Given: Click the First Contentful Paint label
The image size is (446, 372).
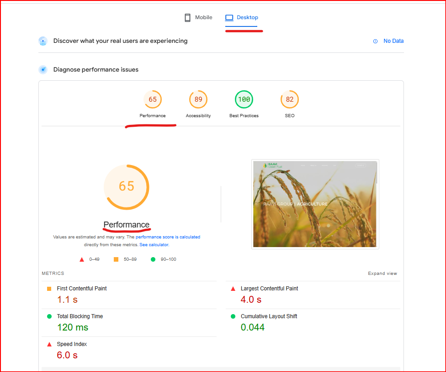Looking at the screenshot, I should [x=82, y=289].
